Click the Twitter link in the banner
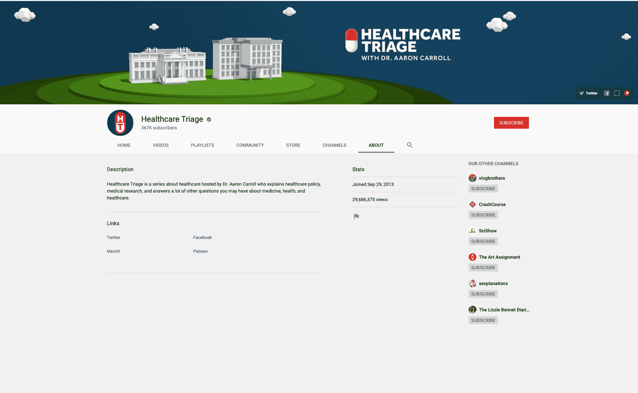Screen dimensions: 638x393 (x=589, y=93)
